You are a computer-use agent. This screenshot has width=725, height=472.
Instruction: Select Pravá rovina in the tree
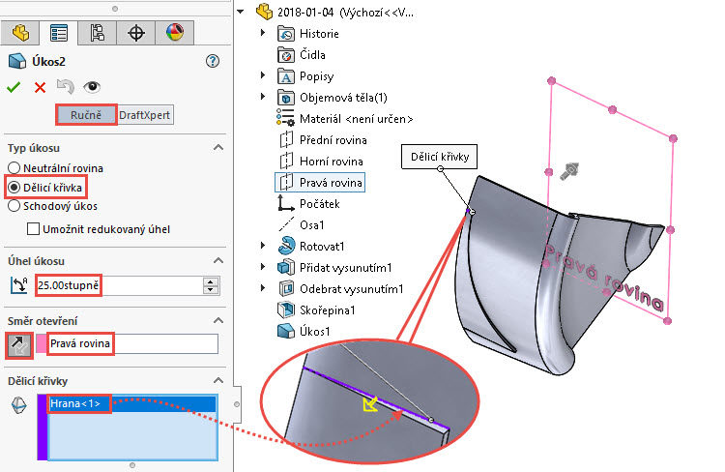coord(320,183)
